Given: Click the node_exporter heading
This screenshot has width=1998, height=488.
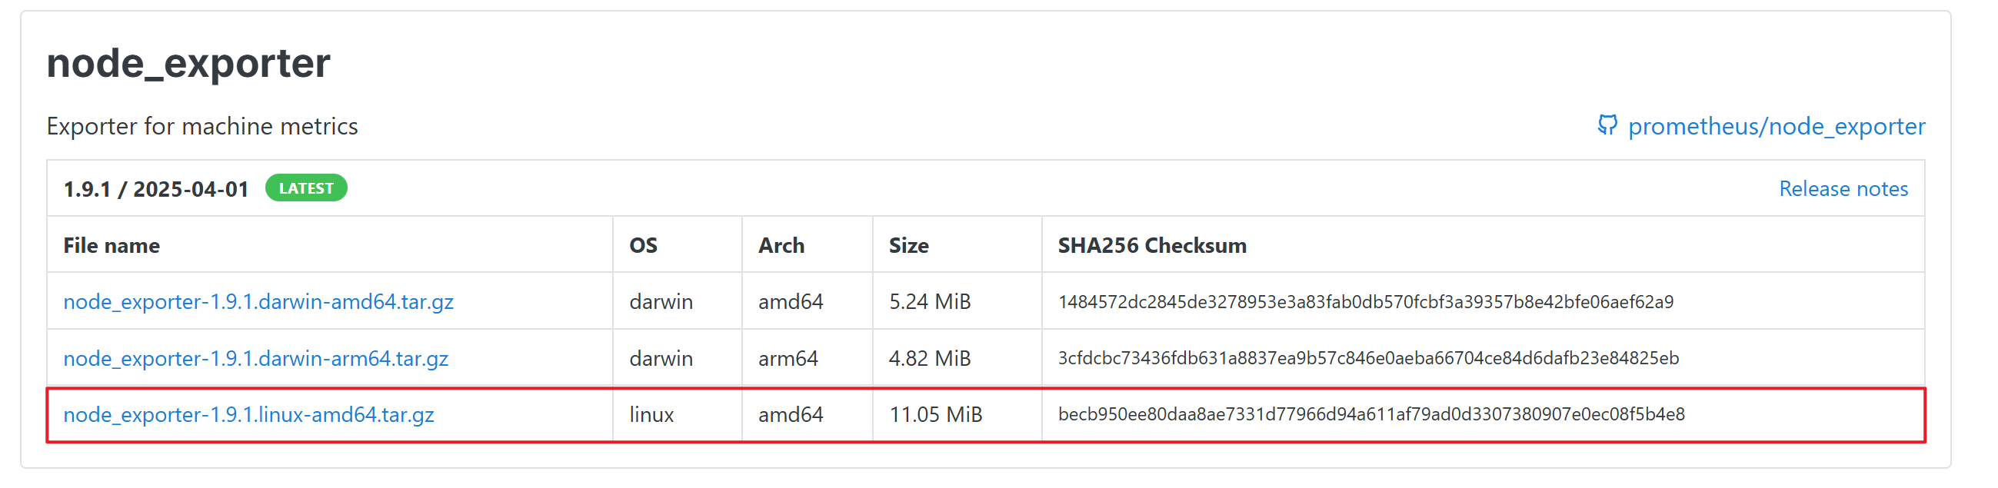Looking at the screenshot, I should pos(188,63).
